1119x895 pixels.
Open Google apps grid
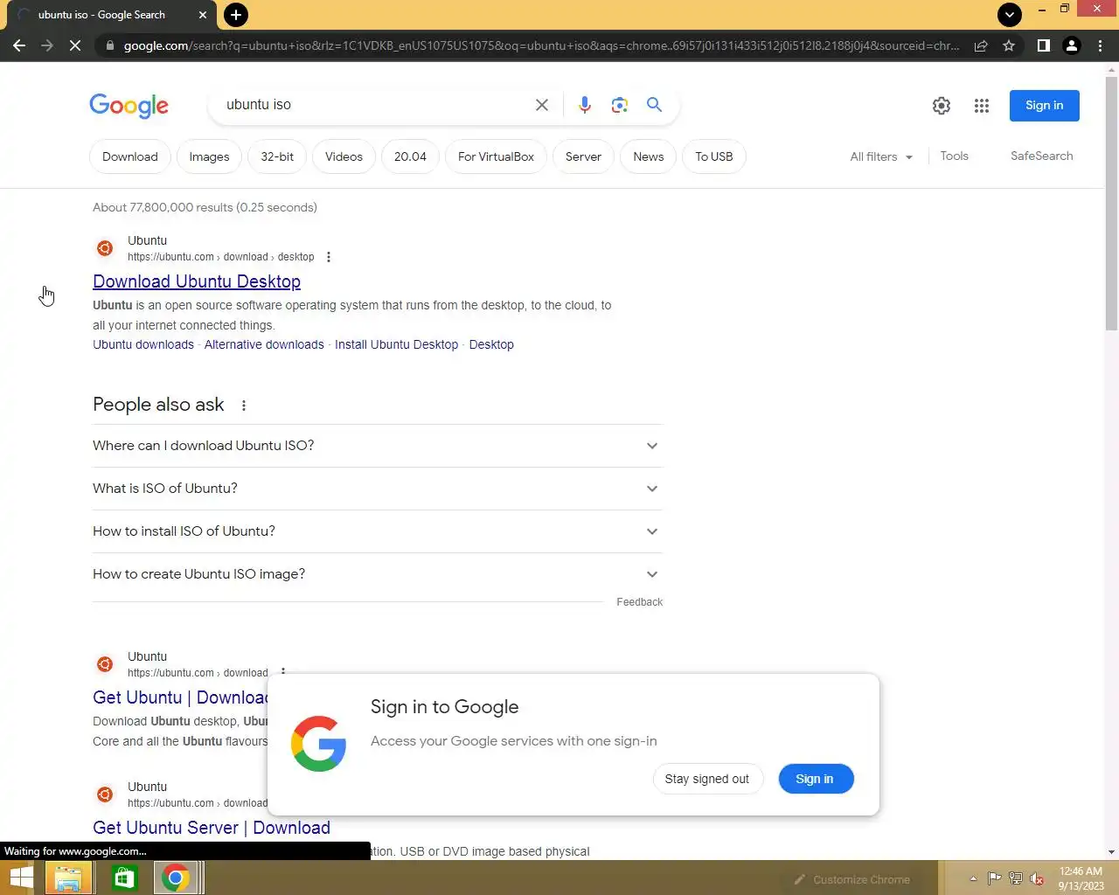pos(982,106)
